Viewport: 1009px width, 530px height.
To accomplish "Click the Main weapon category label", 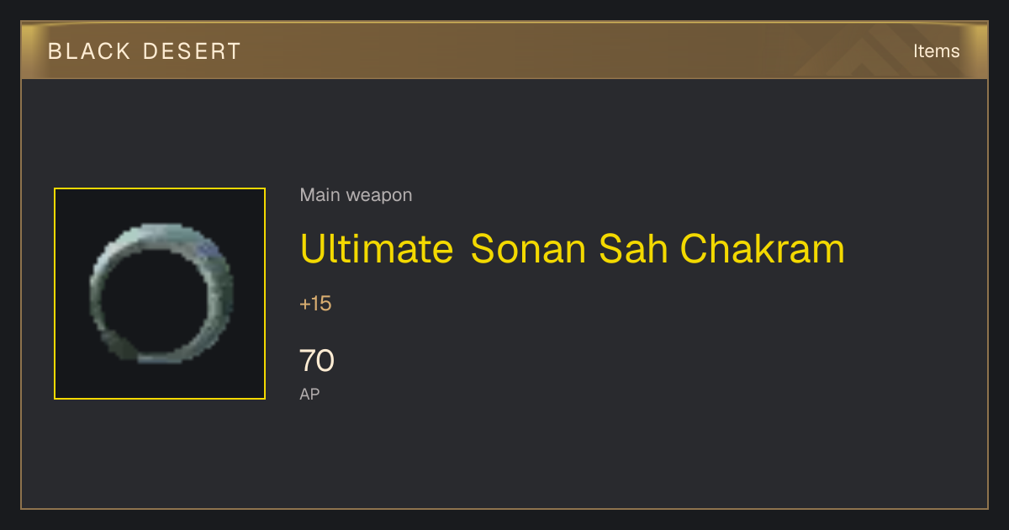I will 356,195.
